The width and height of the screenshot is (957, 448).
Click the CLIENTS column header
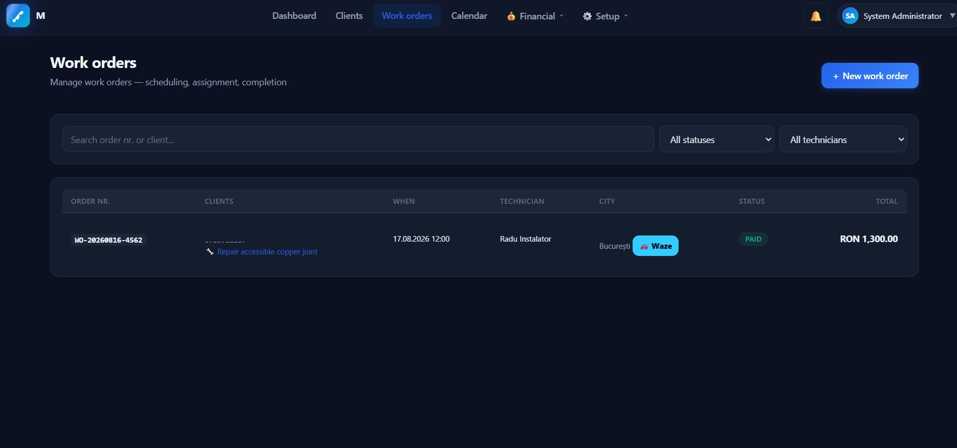click(x=219, y=201)
